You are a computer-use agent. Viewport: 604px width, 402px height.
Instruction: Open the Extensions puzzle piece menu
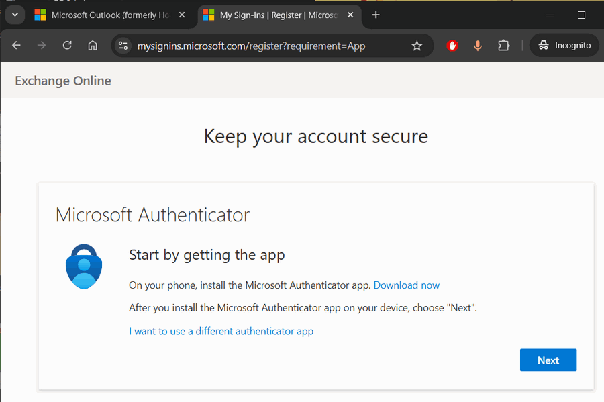503,46
